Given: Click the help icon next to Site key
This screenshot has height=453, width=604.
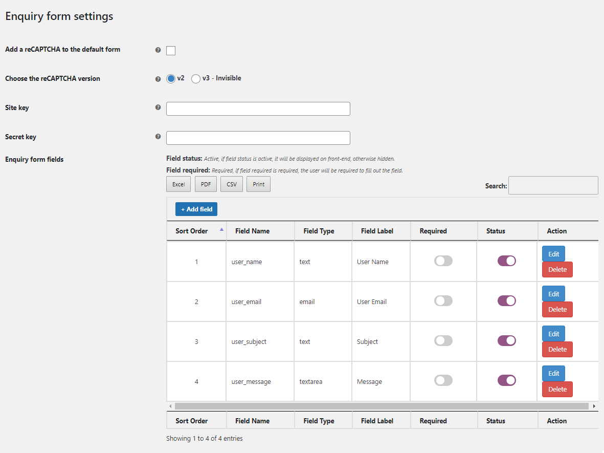Looking at the screenshot, I should point(158,108).
